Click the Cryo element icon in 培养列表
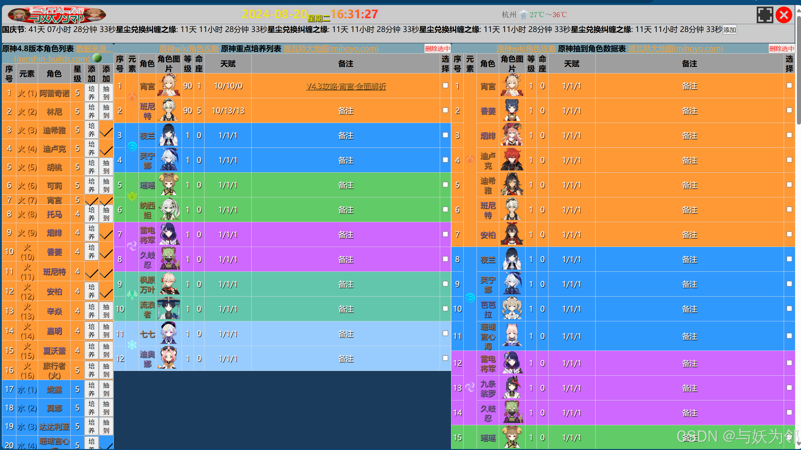The width and height of the screenshot is (801, 450). (132, 345)
